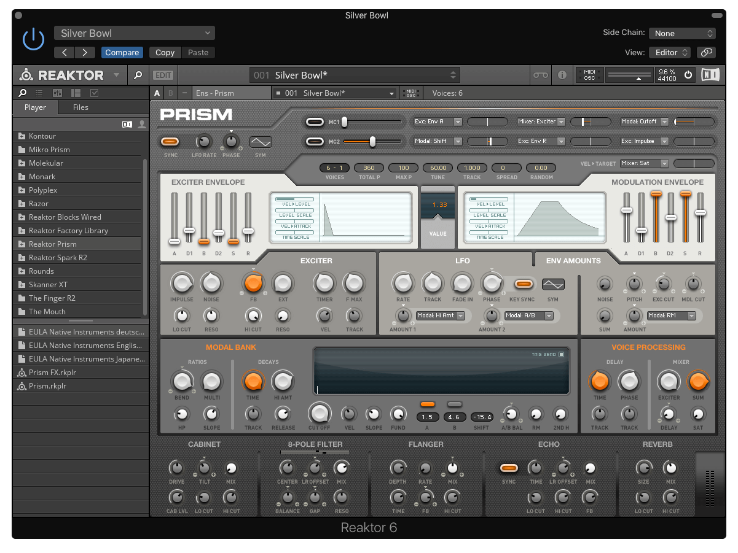Click the link icon beside the View selector
This screenshot has height=553, width=738.
(707, 52)
